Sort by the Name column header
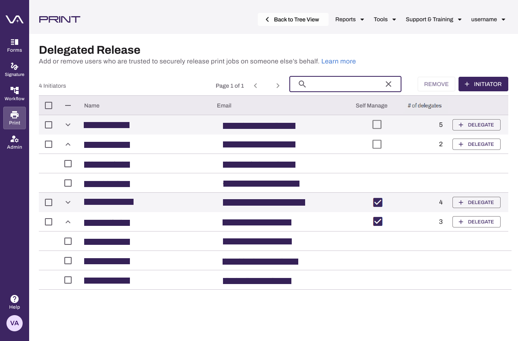Image resolution: width=518 pixels, height=341 pixels. point(92,105)
